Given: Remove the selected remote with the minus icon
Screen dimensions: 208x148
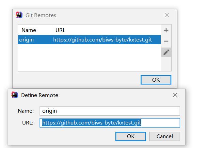Looking at the screenshot, I should tap(166, 41).
